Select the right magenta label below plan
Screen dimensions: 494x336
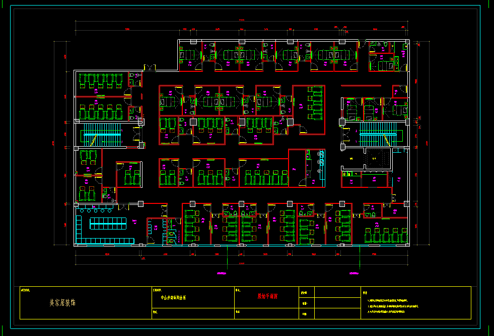coord(354,274)
